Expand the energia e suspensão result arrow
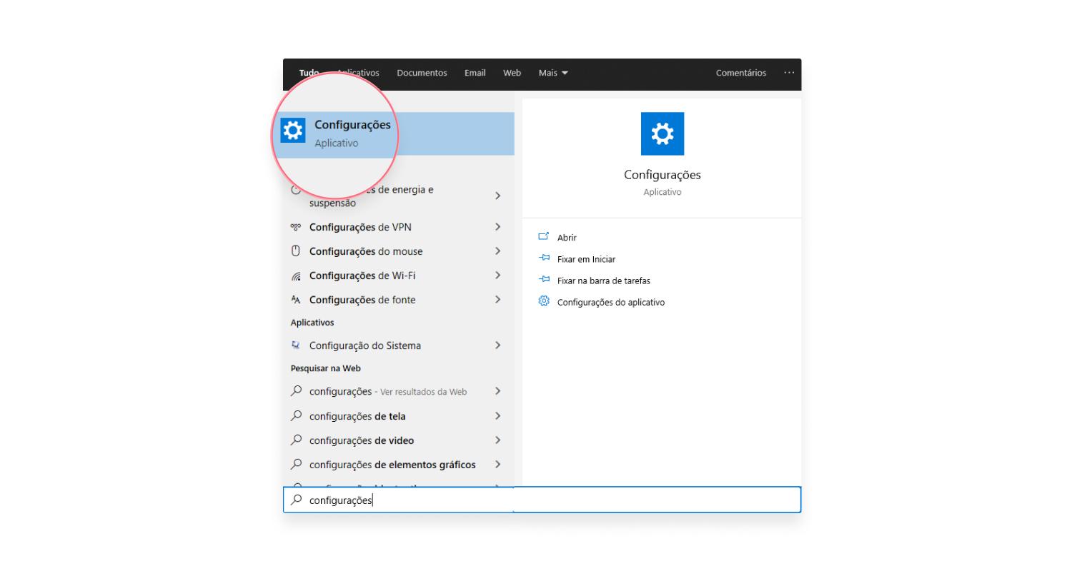1072x571 pixels. [498, 196]
